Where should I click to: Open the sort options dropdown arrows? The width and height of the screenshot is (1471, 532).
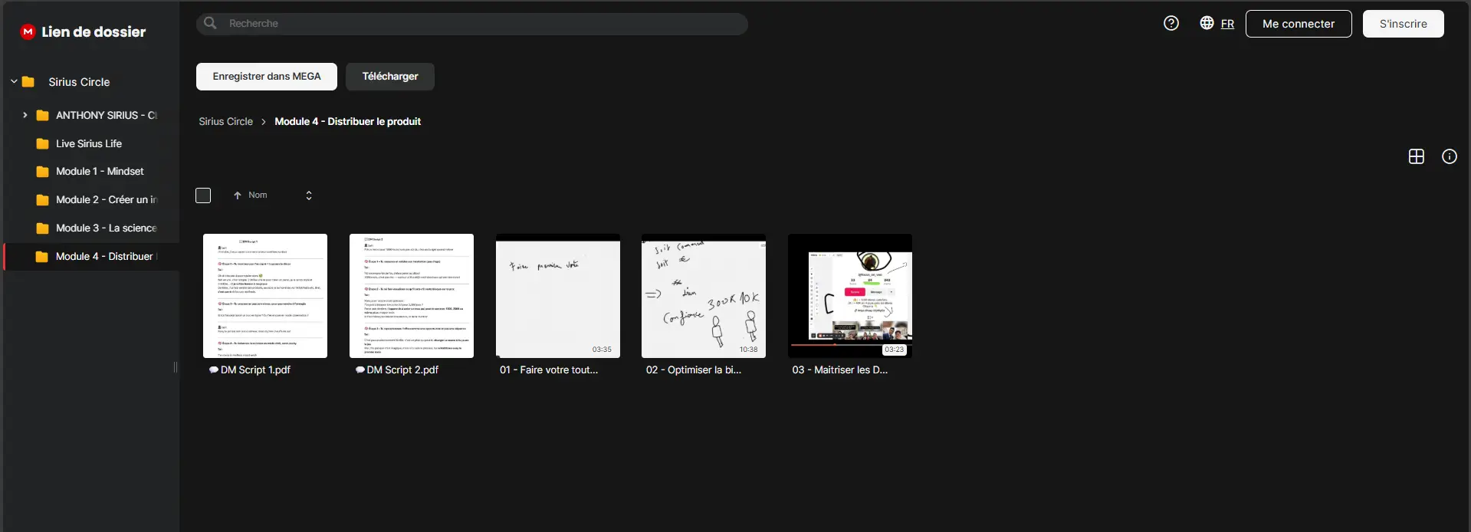tap(309, 195)
